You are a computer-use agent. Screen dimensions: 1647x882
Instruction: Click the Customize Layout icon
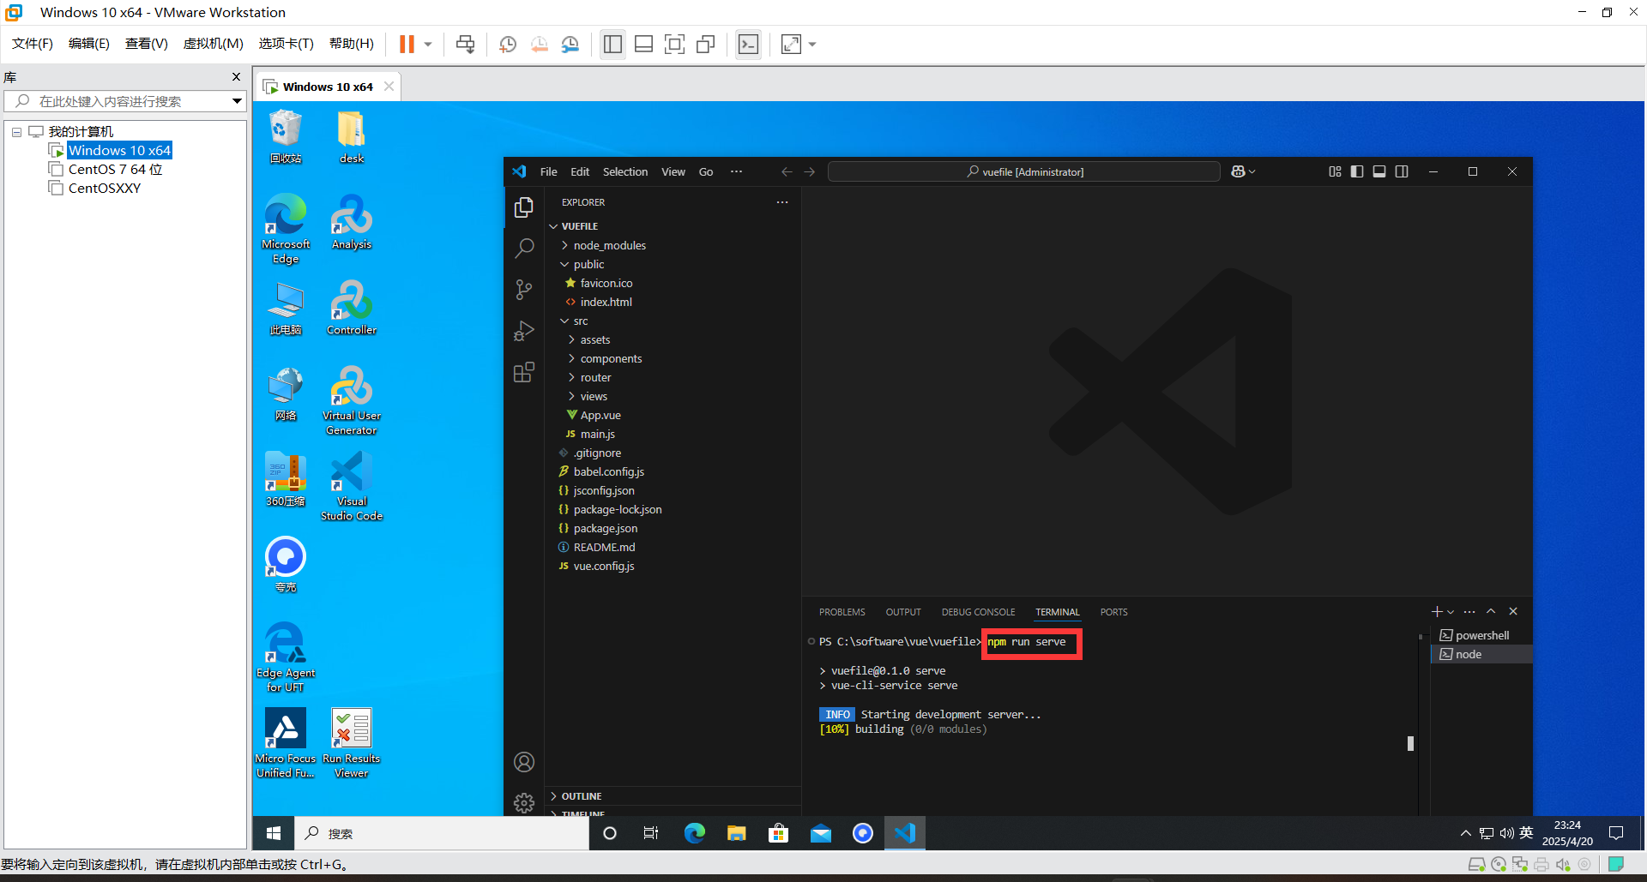click(x=1335, y=171)
